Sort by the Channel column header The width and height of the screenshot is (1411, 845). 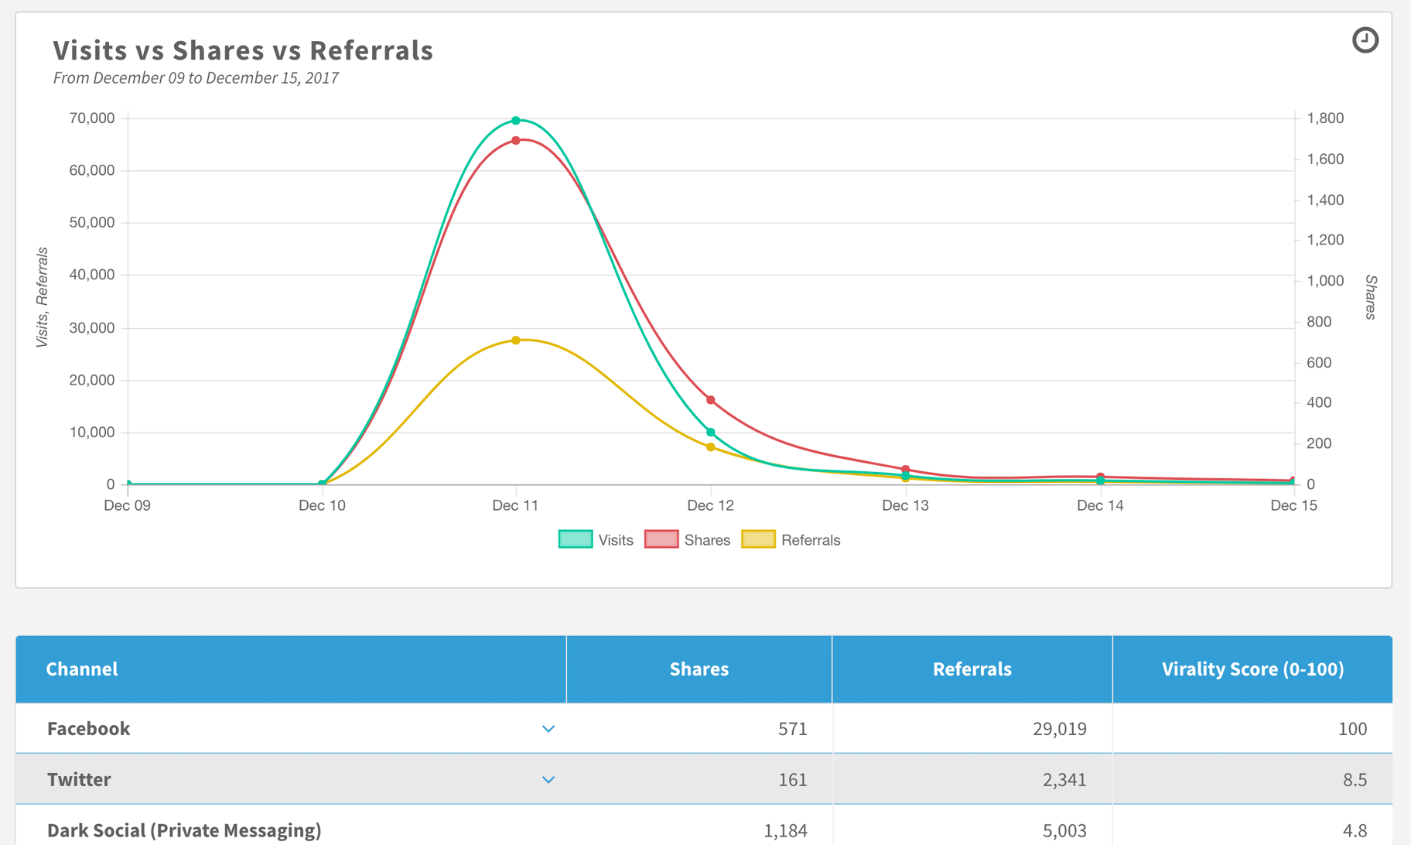pyautogui.click(x=82, y=669)
